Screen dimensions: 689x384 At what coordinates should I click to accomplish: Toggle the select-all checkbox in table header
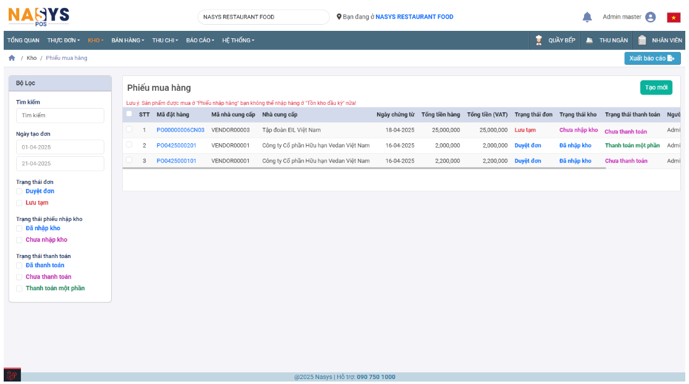[129, 114]
